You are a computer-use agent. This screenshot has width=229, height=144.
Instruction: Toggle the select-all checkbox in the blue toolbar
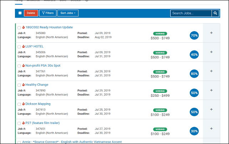point(20,13)
